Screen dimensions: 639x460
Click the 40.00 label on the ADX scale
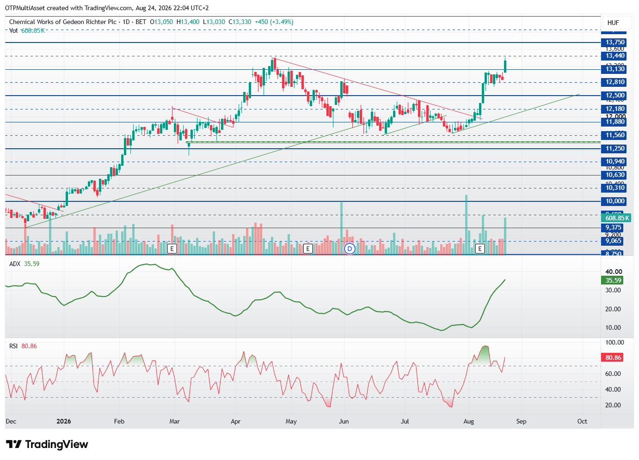pyautogui.click(x=614, y=272)
